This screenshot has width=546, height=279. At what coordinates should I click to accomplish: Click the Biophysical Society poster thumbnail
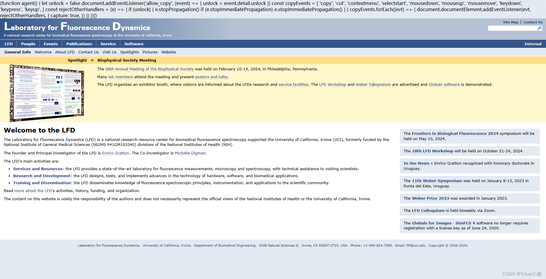[x=47, y=93]
